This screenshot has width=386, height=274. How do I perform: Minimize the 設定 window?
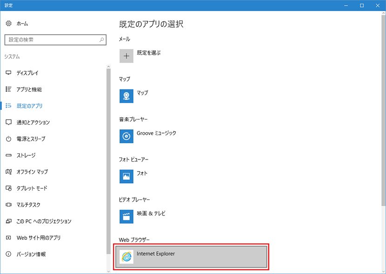(x=346, y=6)
